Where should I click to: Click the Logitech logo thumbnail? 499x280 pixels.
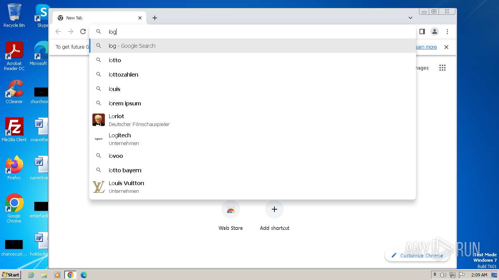(x=99, y=139)
